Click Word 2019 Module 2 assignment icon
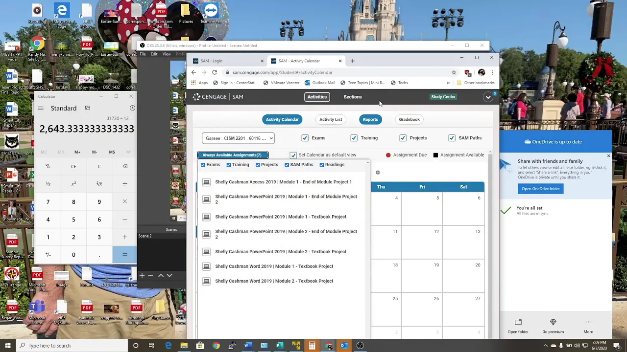The image size is (627, 352). (206, 281)
